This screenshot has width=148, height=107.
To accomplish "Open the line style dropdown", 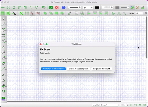I will (75, 7).
